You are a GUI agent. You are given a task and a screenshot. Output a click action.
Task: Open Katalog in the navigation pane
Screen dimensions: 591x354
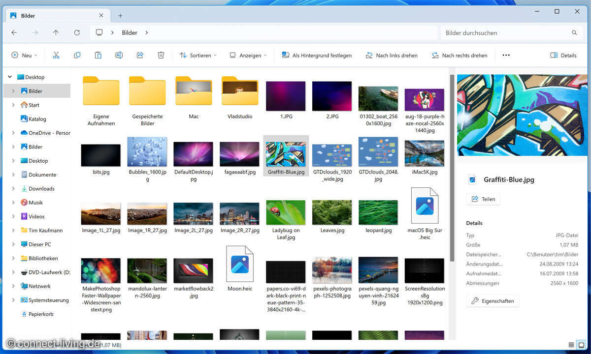pyautogui.click(x=37, y=118)
